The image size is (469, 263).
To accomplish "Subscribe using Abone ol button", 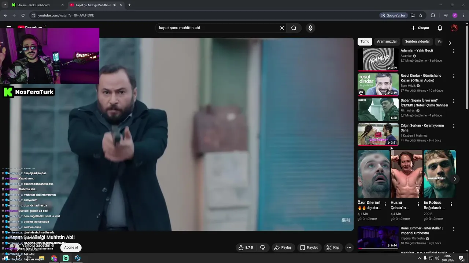I will pos(71,248).
